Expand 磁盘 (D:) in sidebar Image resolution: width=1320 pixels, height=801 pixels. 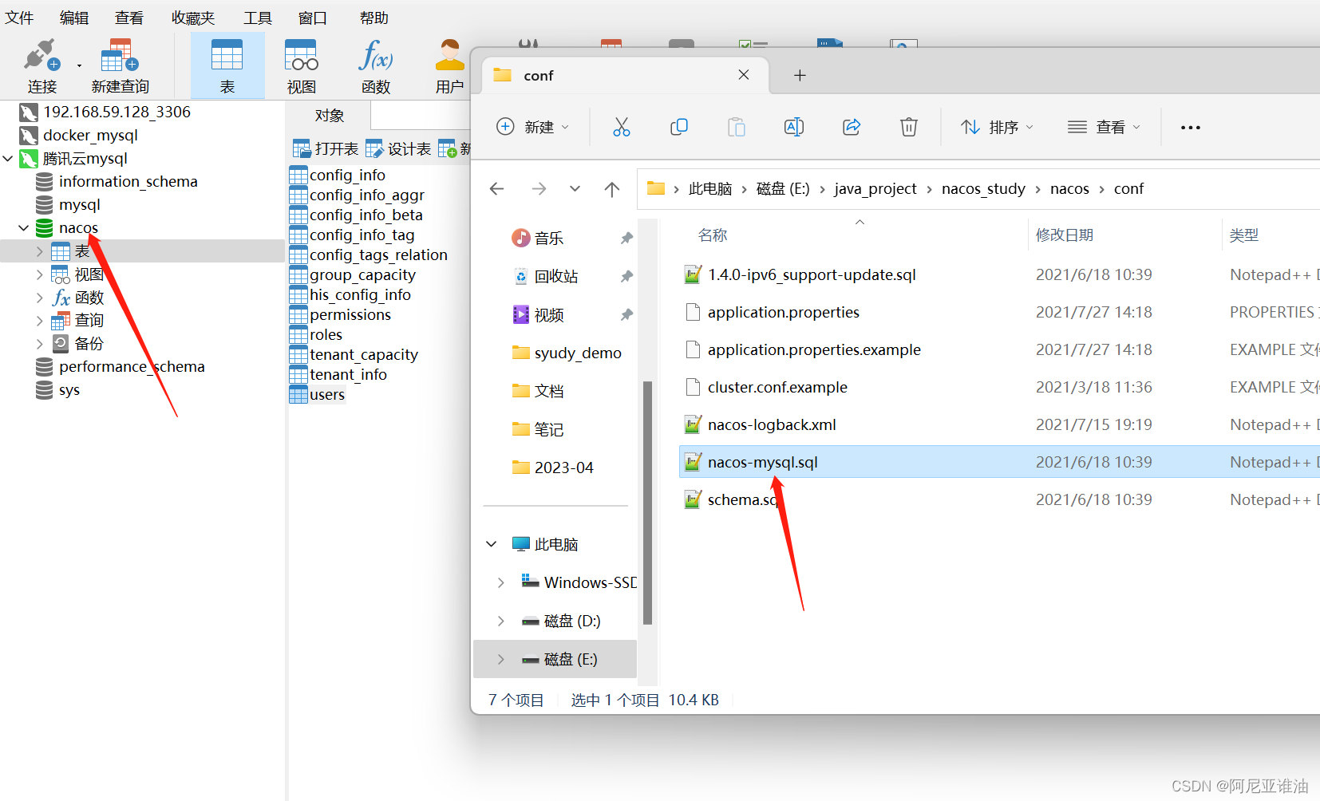click(x=501, y=621)
